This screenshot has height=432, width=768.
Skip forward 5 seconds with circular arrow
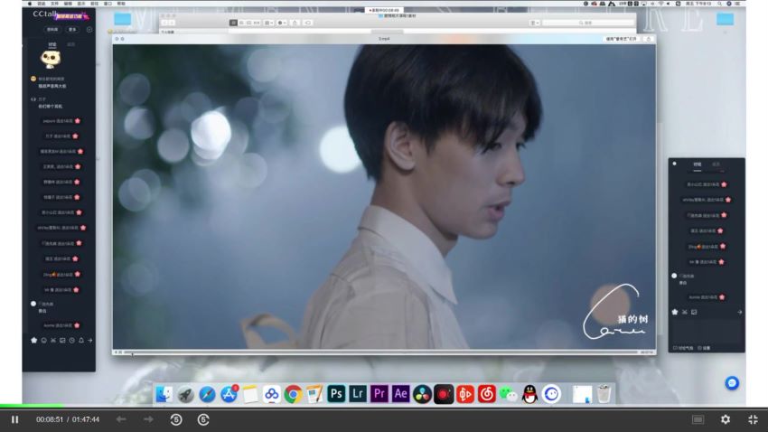tap(203, 419)
